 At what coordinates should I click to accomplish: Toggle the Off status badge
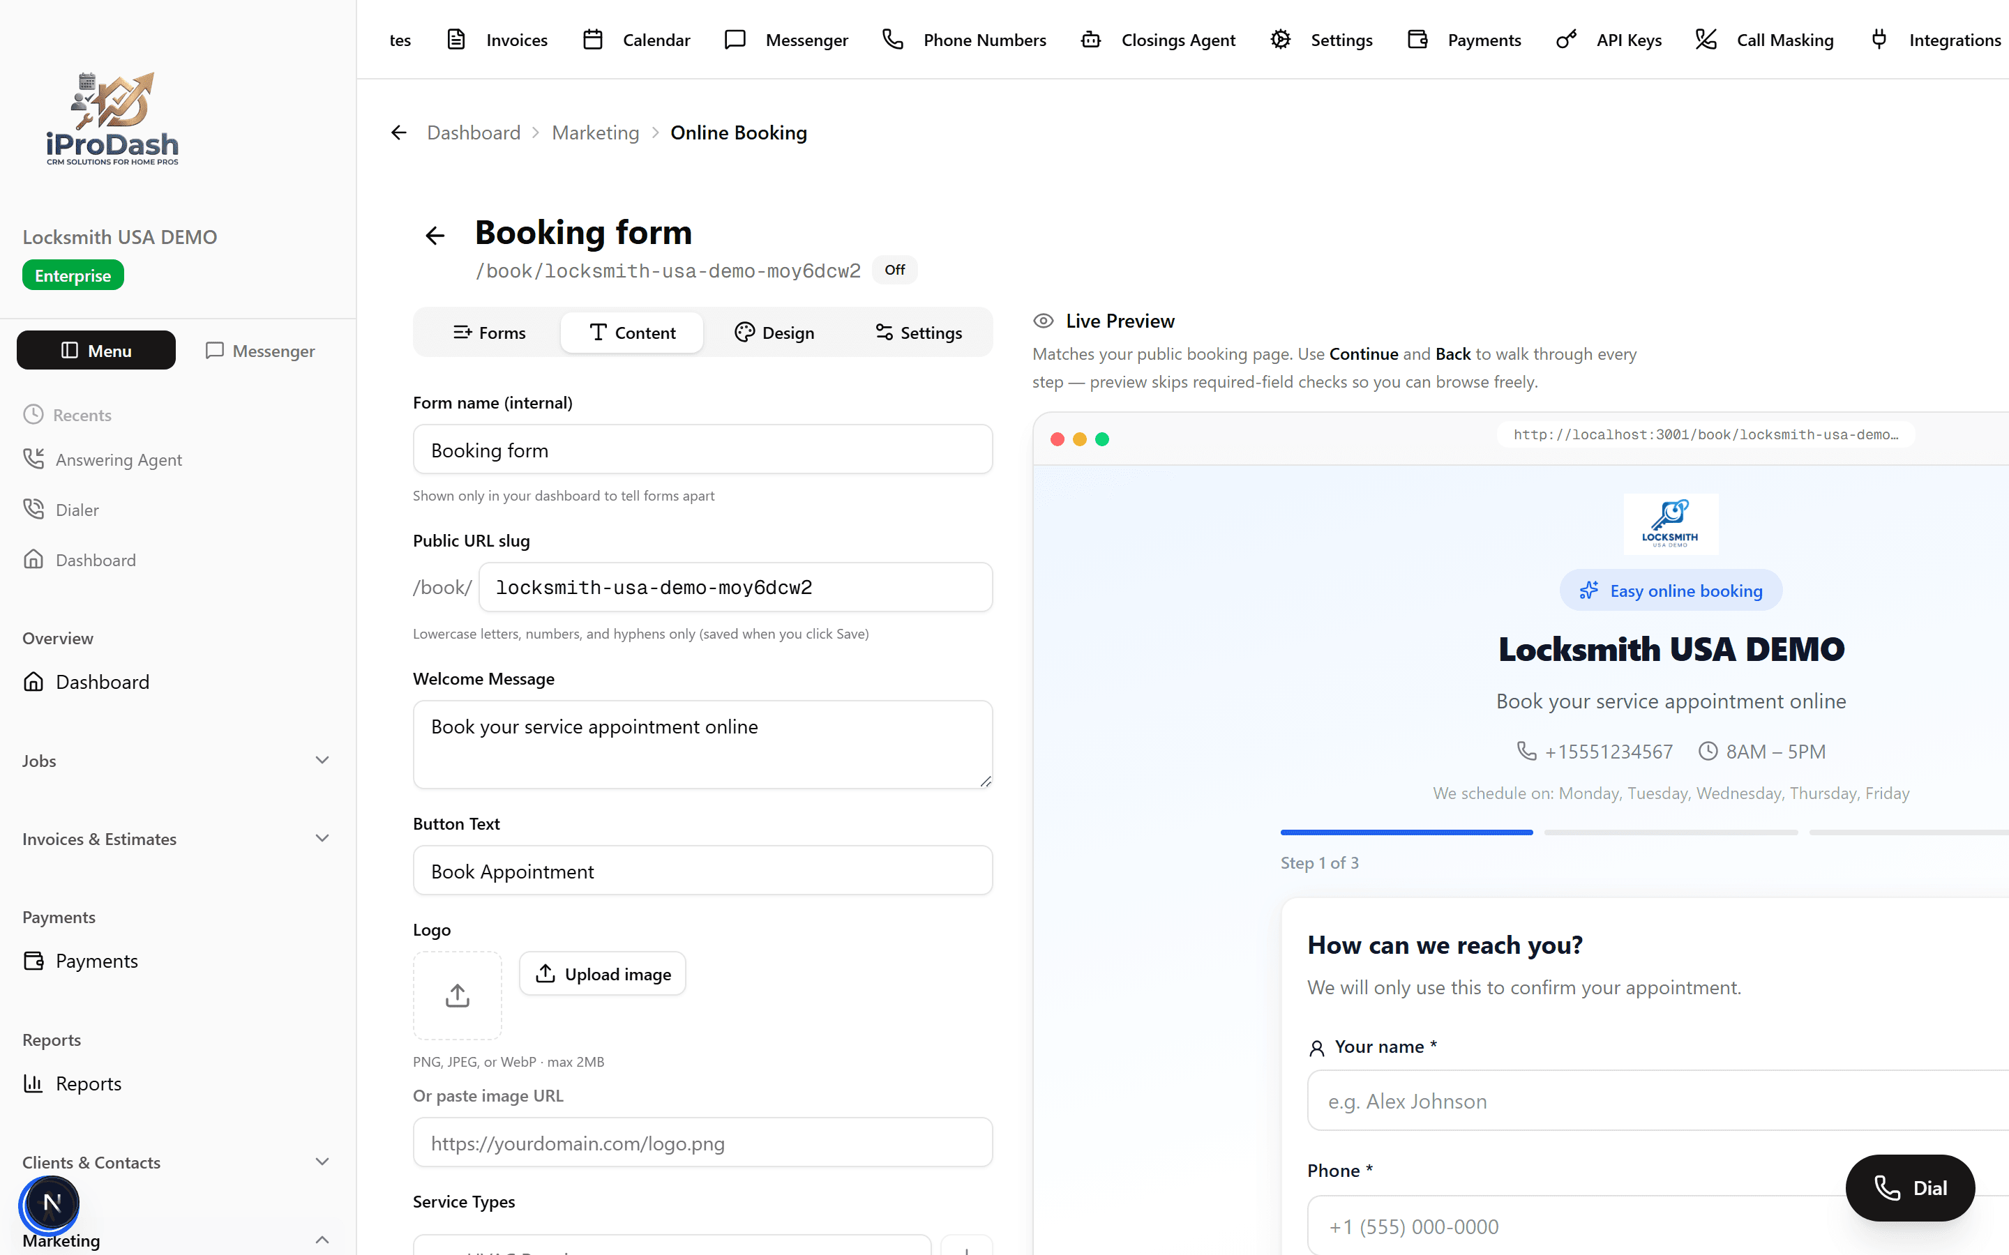point(894,270)
